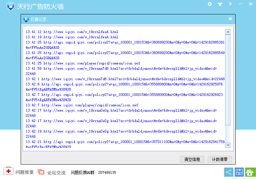Click the blue save disk icon
Image resolution: width=256 pixels, height=179 pixels.
[x=239, y=172]
